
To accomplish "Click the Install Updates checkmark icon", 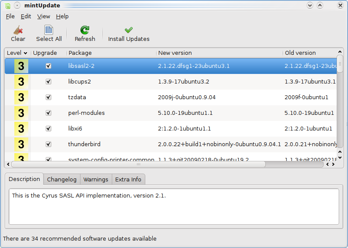I will (128, 30).
